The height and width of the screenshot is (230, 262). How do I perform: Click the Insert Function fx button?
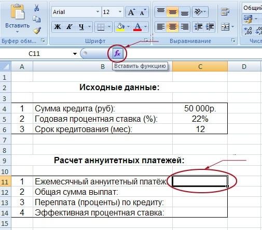tap(117, 53)
